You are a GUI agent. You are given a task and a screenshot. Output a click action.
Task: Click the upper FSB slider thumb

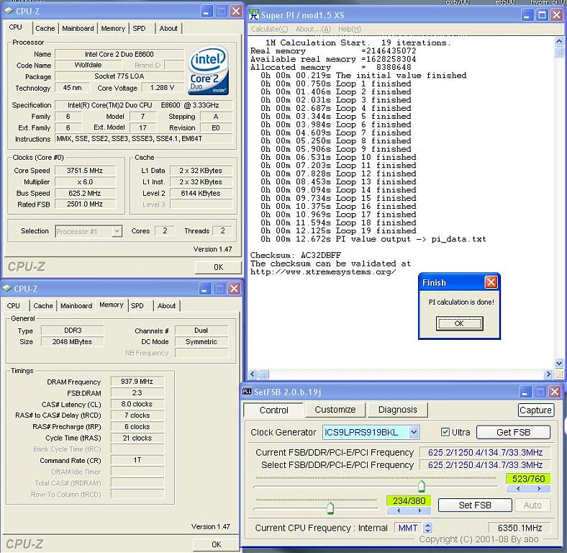coord(421,486)
